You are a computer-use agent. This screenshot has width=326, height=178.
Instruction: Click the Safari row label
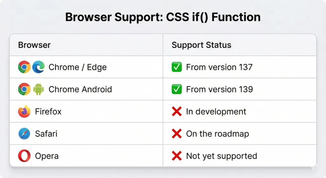point(46,134)
